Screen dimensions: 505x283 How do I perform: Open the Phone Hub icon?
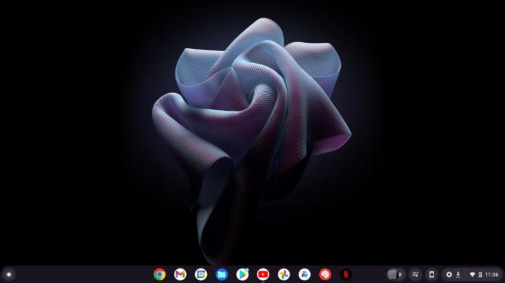tap(431, 275)
